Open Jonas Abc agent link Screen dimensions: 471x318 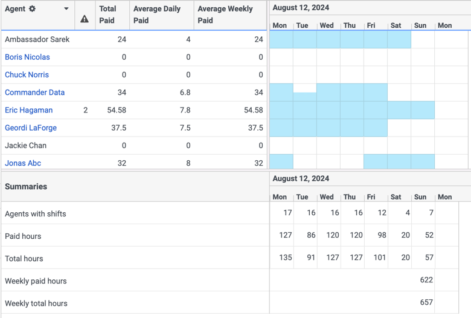click(x=23, y=163)
